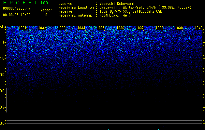Click the 0.7 kHz axis label
205x130 pixels.
pyautogui.click(x=2, y=107)
